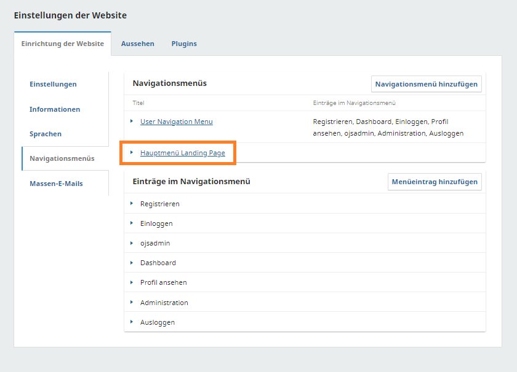The image size is (517, 372).
Task: Expand the Administration entry arrow
Action: [132, 303]
